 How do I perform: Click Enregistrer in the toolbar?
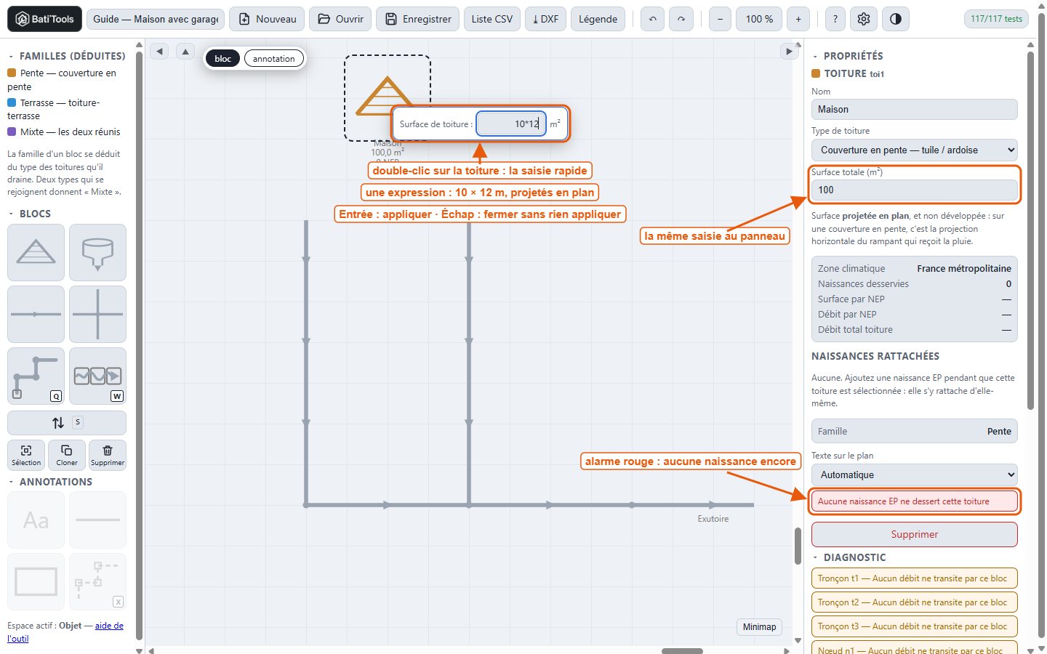tap(418, 19)
